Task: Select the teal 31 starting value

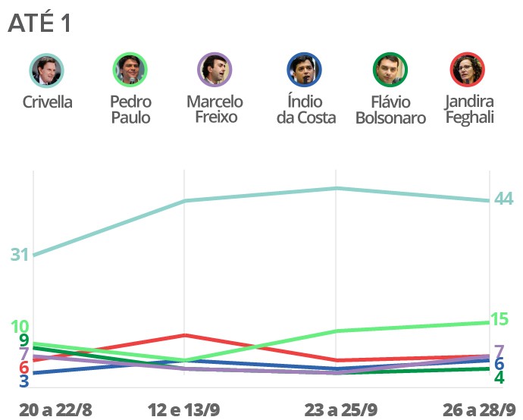Action: tap(20, 255)
